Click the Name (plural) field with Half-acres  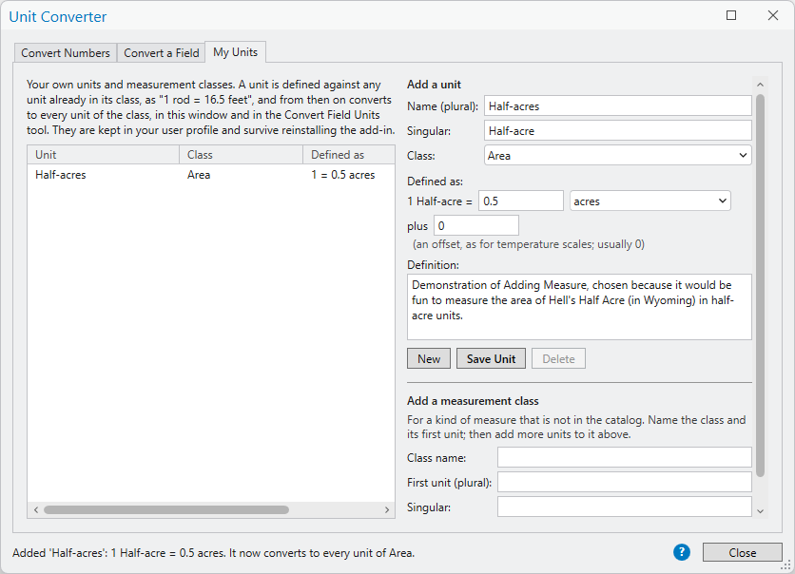point(617,105)
